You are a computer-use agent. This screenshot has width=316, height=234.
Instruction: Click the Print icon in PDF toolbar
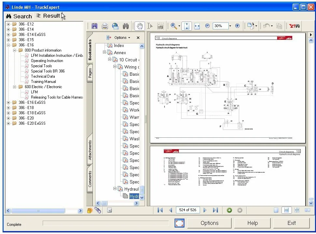pos(105,26)
